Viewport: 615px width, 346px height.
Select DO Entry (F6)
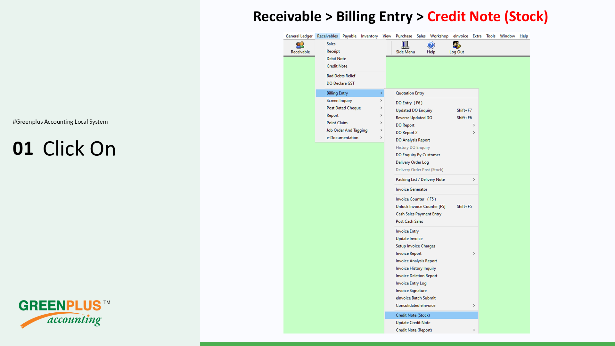[431, 103]
